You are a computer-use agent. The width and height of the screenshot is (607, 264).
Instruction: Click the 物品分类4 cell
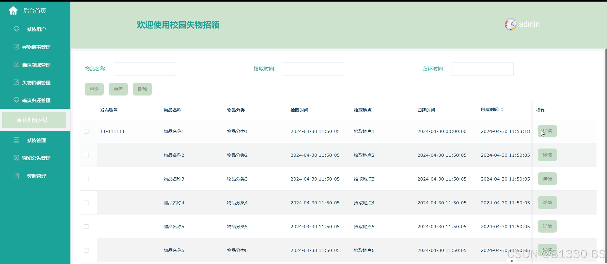[237, 203]
